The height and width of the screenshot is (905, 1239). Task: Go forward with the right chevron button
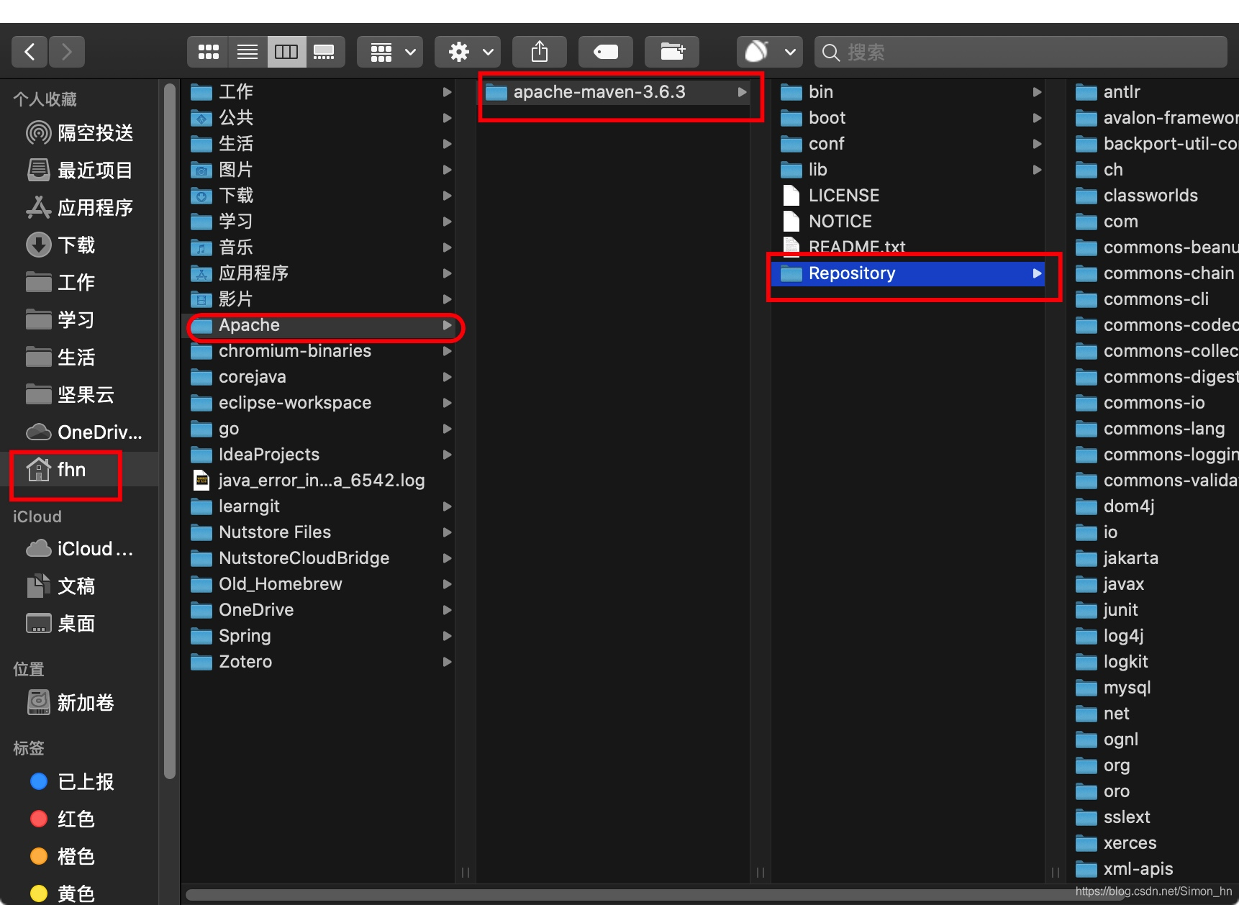point(67,52)
